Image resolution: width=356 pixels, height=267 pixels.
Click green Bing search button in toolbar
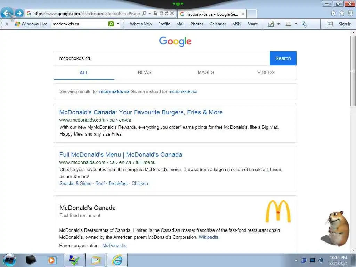[x=111, y=24]
